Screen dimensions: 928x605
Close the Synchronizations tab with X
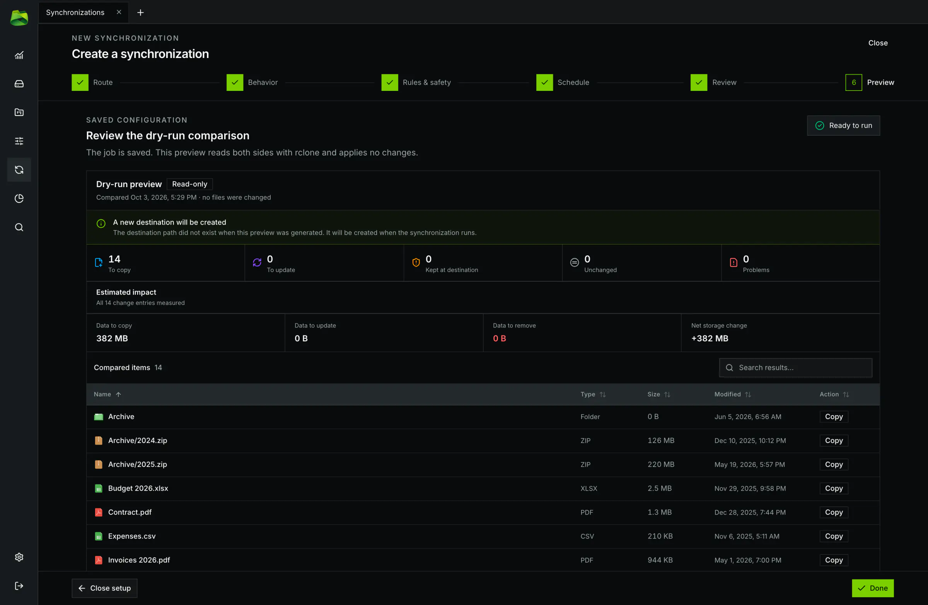119,12
